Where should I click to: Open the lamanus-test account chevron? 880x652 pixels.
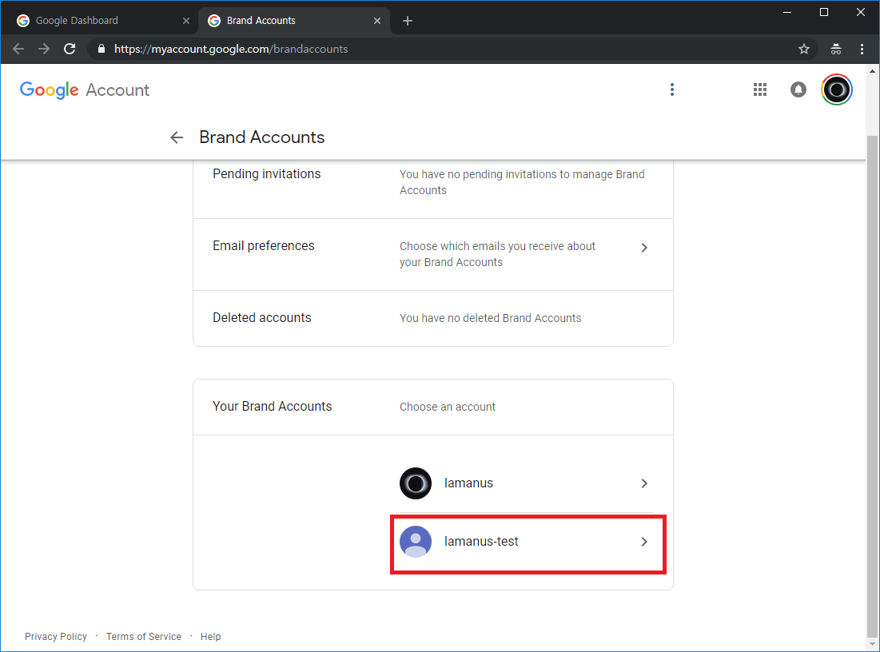point(644,542)
